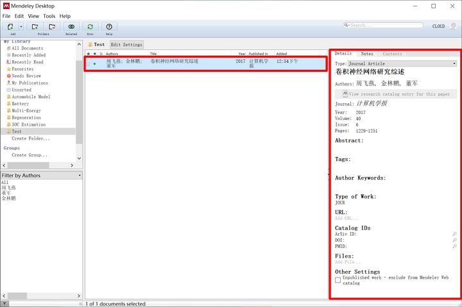The width and height of the screenshot is (462, 307).
Task: Look up the DOI search icon
Action: tap(455, 240)
